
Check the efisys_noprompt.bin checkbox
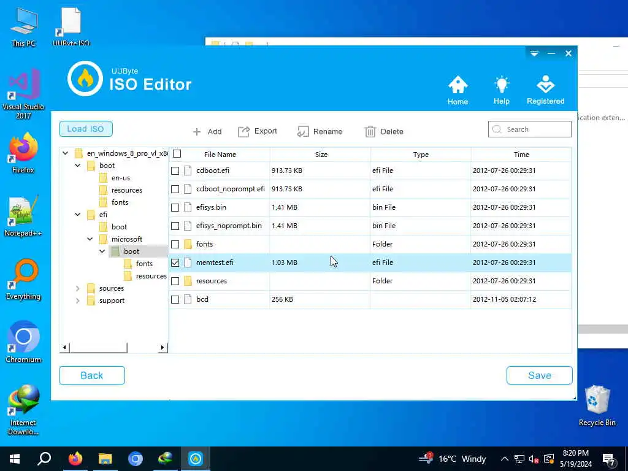click(x=175, y=226)
